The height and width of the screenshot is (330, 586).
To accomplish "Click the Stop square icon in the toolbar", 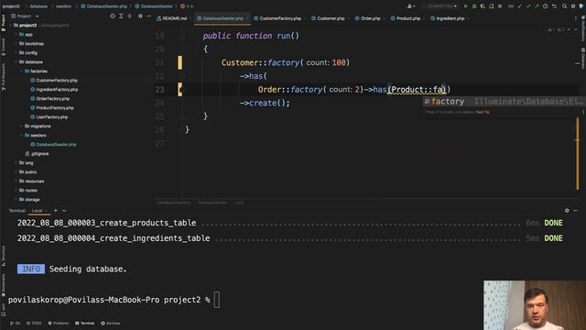I will (500, 6).
